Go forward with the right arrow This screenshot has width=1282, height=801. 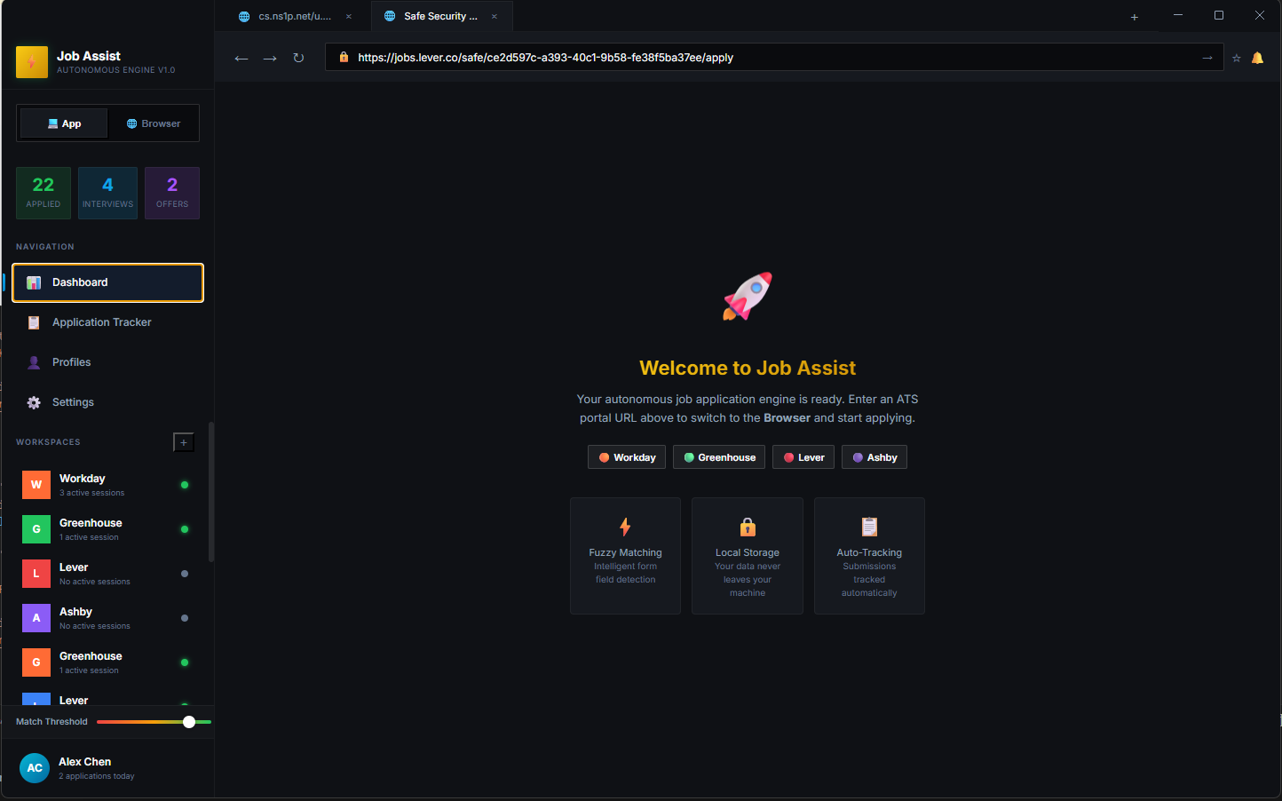[x=270, y=58]
